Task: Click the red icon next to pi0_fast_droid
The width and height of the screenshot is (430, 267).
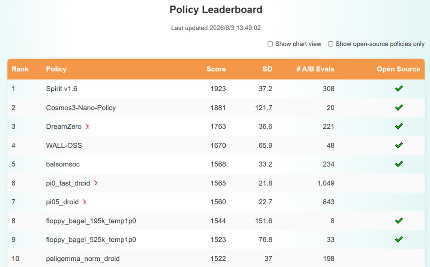Action: click(x=96, y=183)
